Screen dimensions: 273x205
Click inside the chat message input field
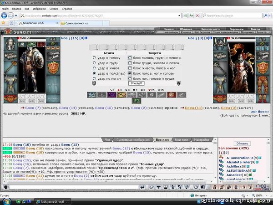click(74, 187)
